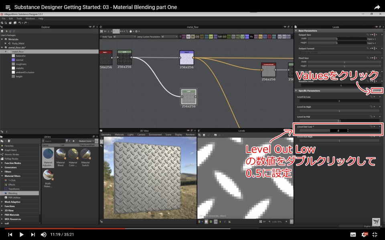Open the Materials menu in 3D View

coord(120,135)
